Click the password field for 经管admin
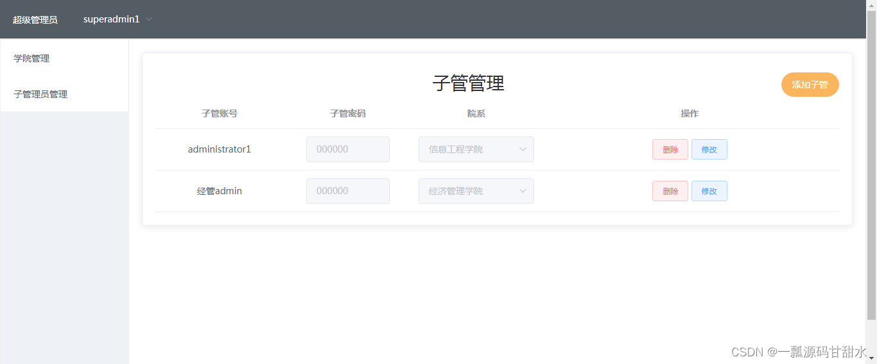 348,191
